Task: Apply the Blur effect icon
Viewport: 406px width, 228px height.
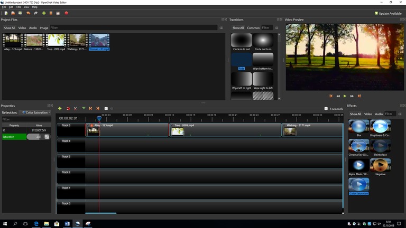Action: tap(359, 127)
